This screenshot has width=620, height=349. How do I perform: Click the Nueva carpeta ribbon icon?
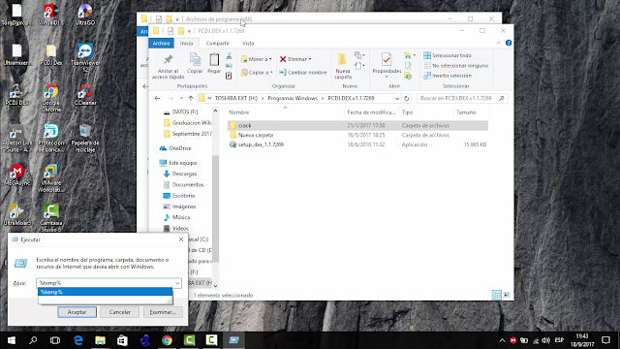click(x=342, y=60)
